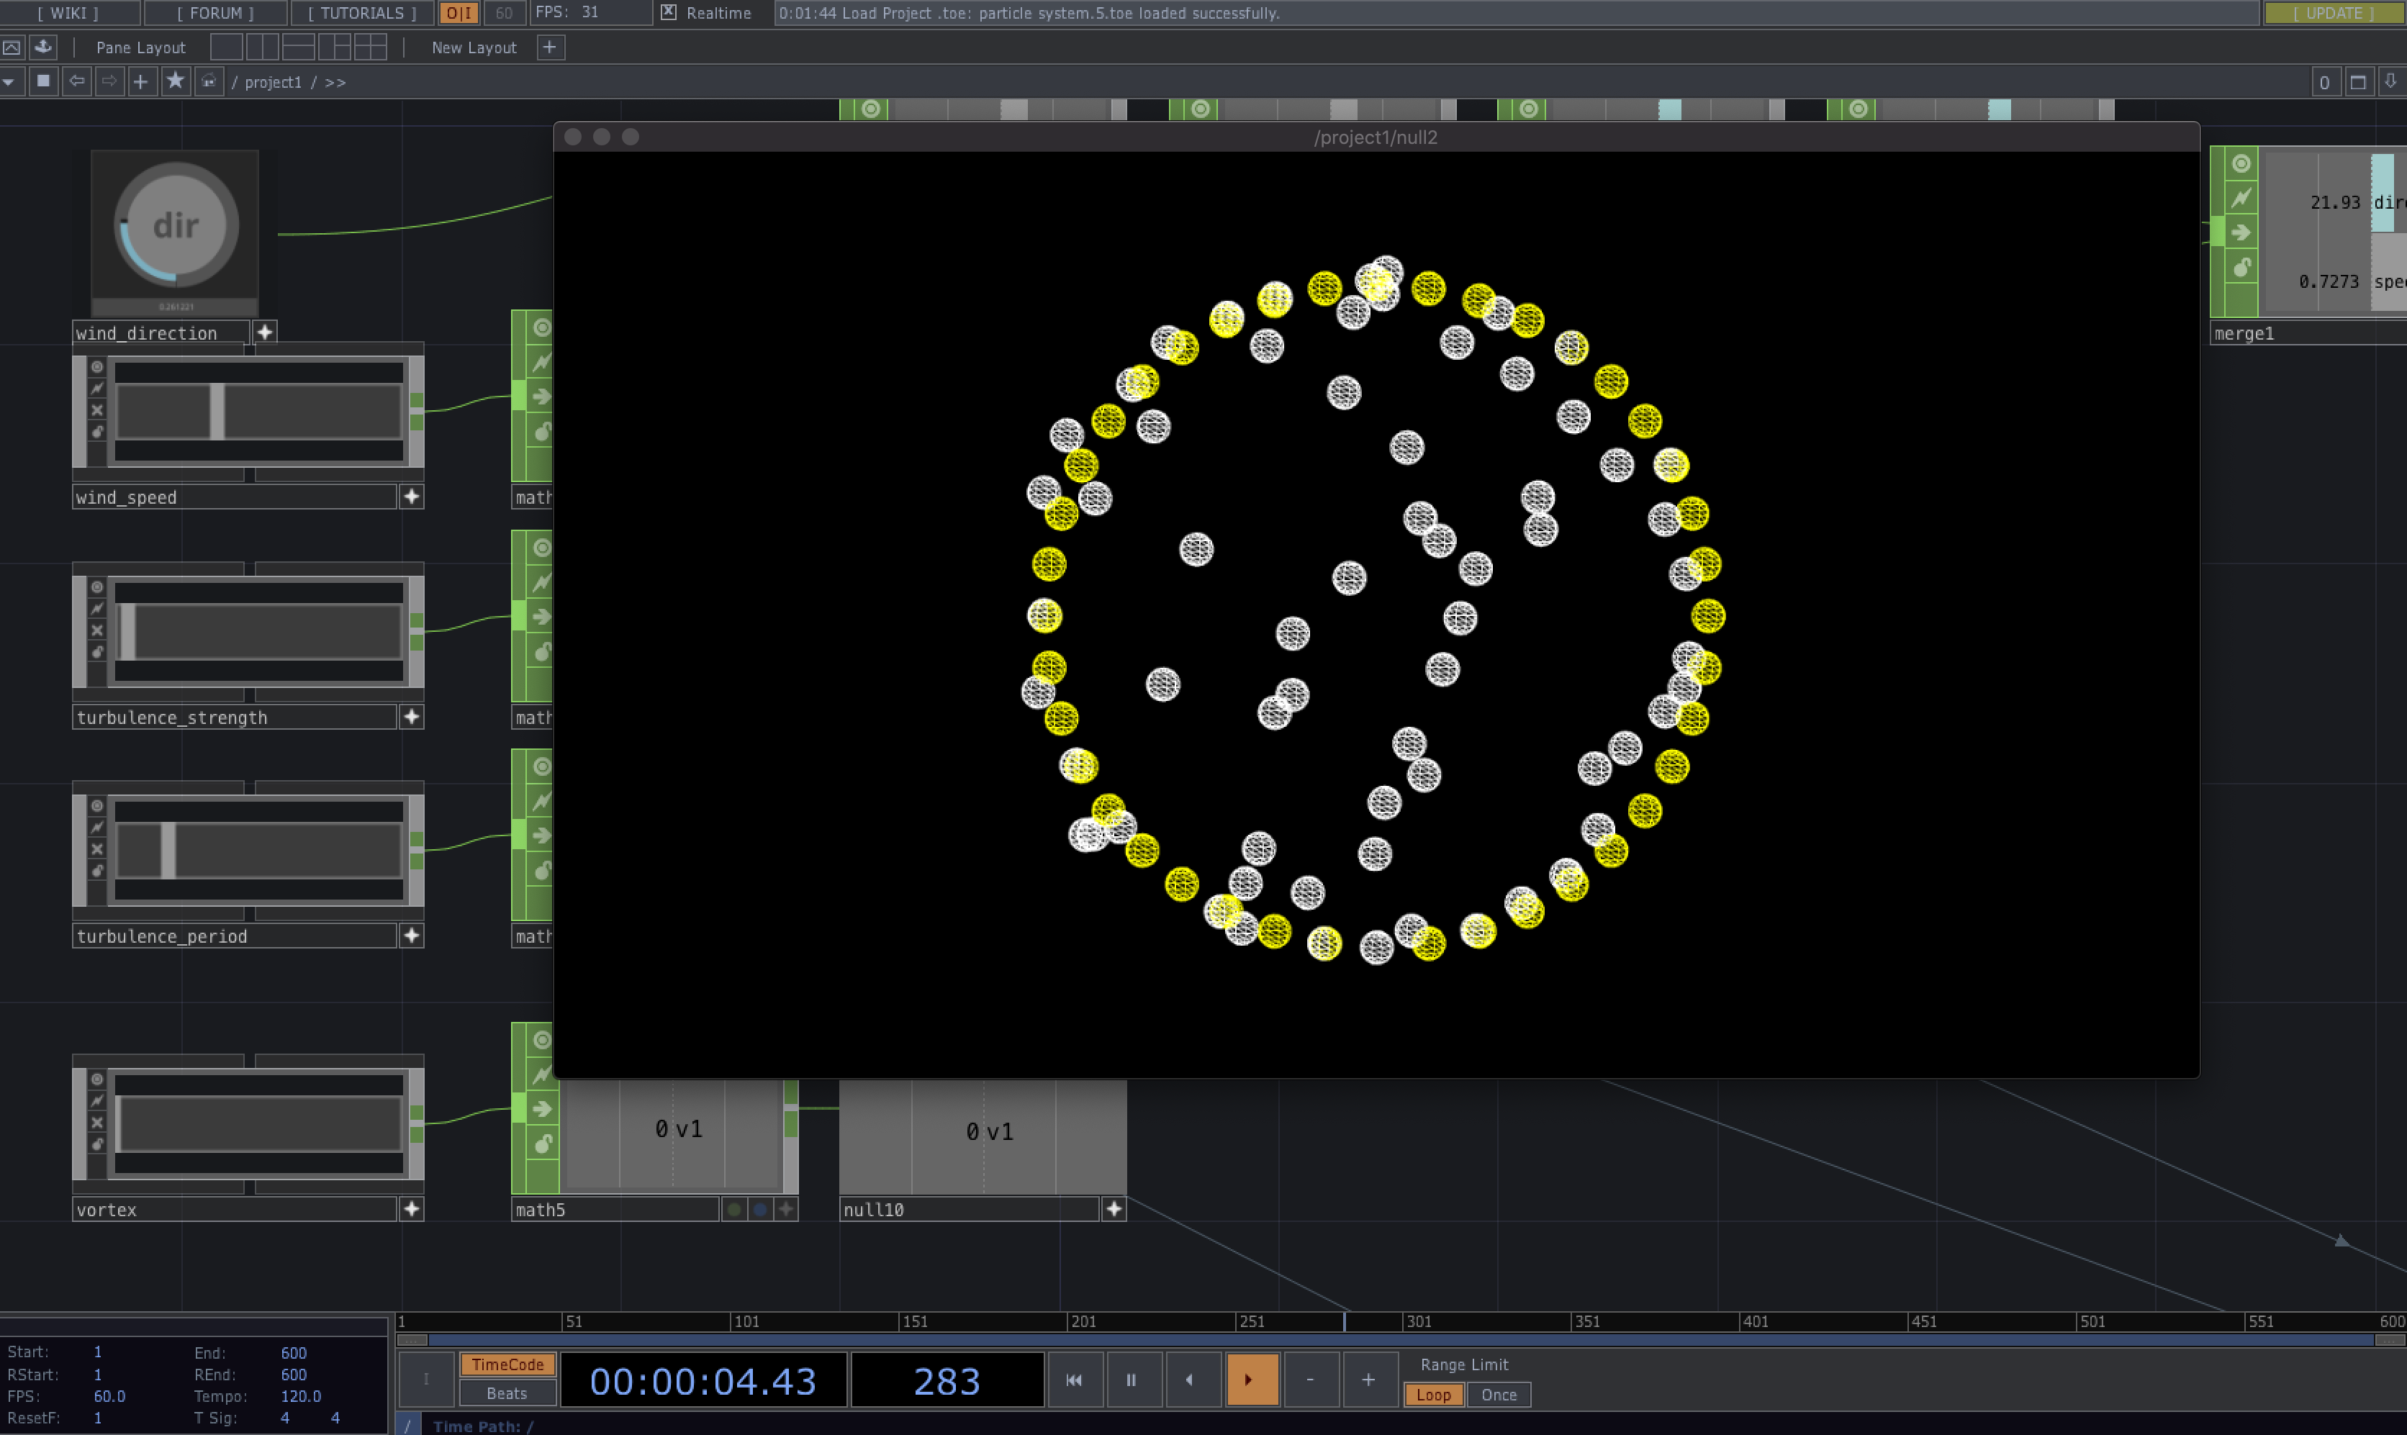Click the bookmark star icon in path bar
Image resolution: width=2407 pixels, height=1435 pixels.
[x=175, y=81]
